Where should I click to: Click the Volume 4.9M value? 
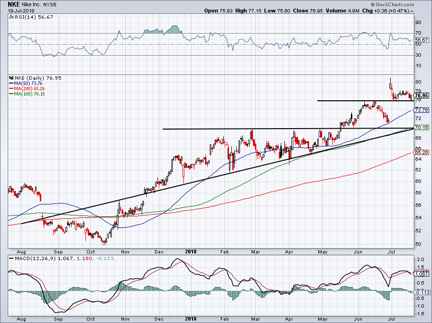342,11
